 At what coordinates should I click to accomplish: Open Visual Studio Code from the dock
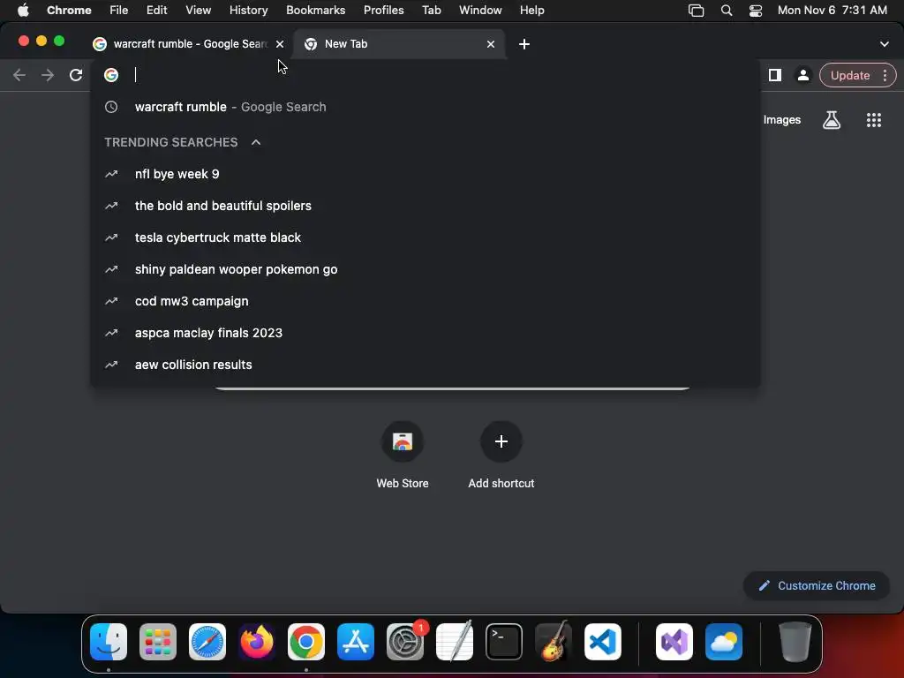[x=602, y=642]
